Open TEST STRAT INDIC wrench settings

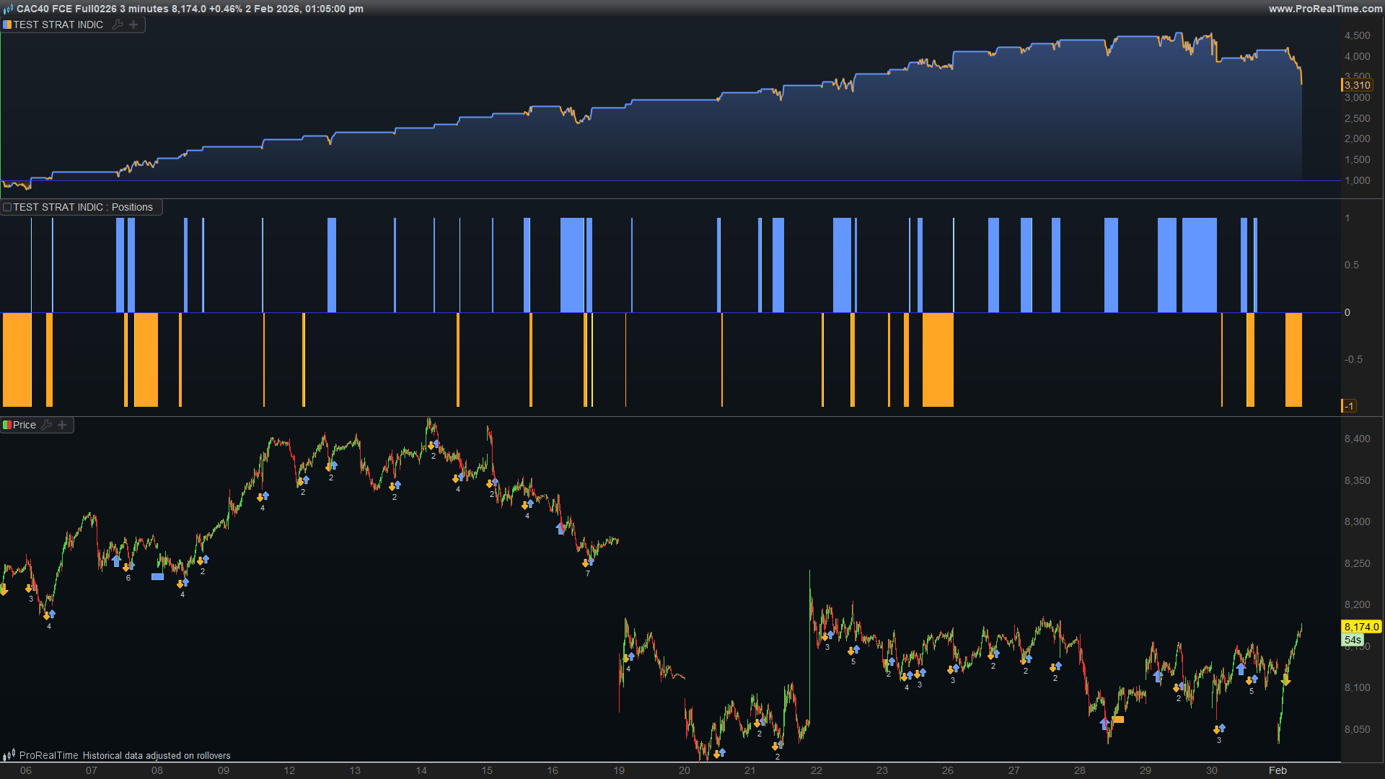click(x=118, y=25)
